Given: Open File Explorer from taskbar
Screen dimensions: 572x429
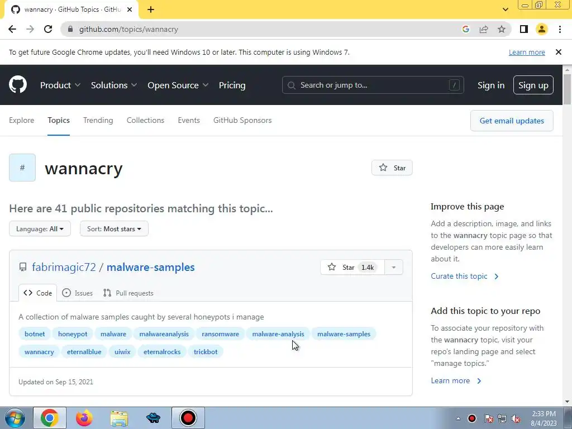Looking at the screenshot, I should click(119, 418).
